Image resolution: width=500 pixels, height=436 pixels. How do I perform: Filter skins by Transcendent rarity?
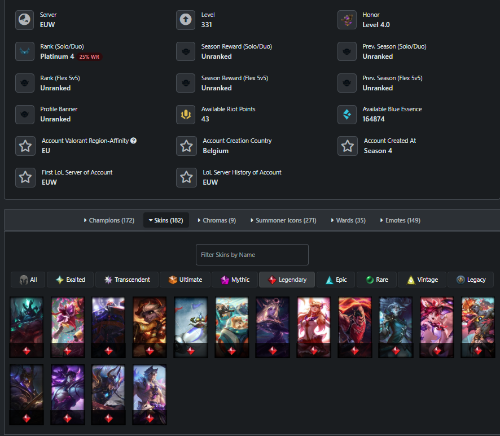coord(127,280)
